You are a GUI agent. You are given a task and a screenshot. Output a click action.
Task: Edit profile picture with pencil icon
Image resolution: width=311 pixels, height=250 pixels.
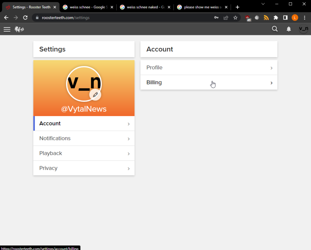point(95,95)
